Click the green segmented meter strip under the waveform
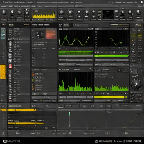This screenshot has width=144, height=144. [76, 53]
